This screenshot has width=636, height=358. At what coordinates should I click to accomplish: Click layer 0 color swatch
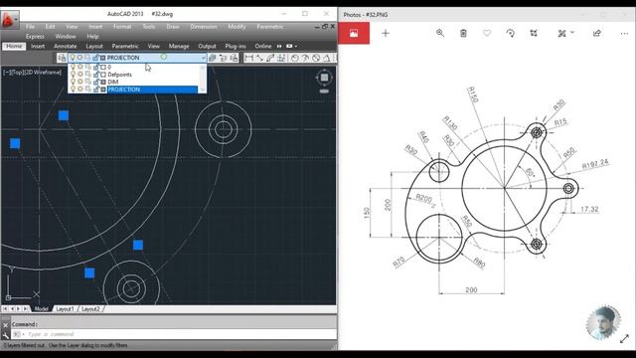(103, 68)
